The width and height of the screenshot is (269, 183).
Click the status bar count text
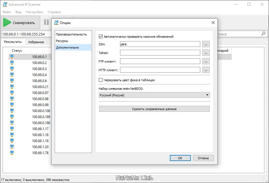(35, 180)
